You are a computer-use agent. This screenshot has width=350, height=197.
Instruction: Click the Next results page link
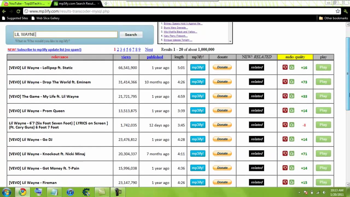(x=149, y=50)
